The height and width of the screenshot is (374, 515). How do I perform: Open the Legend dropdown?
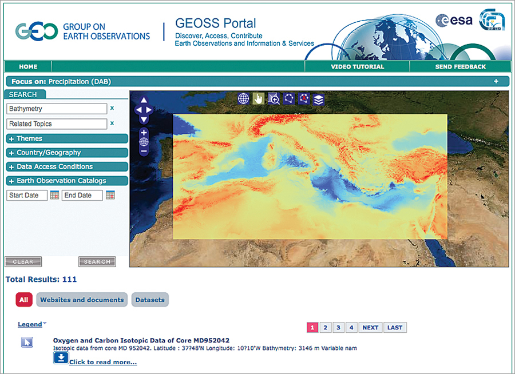tap(30, 324)
